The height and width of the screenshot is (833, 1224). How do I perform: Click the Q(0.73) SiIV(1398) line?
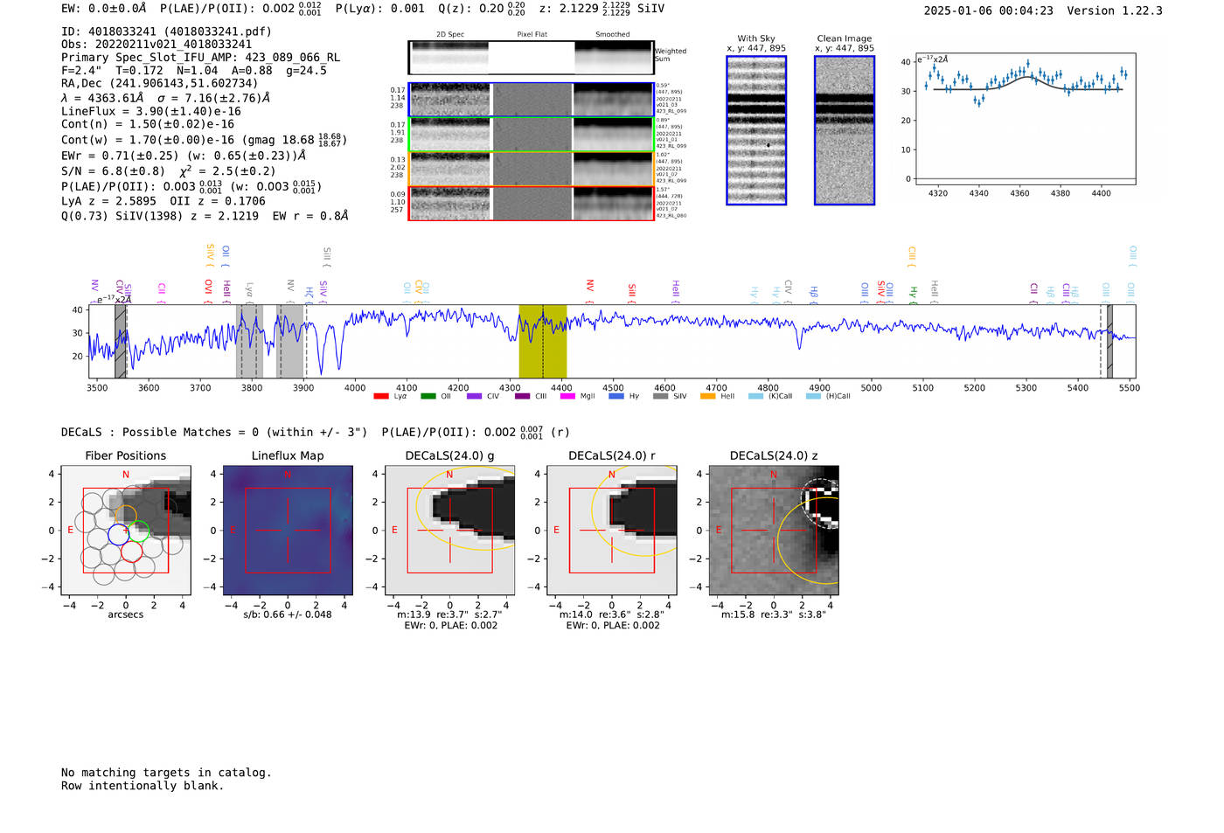205,216
